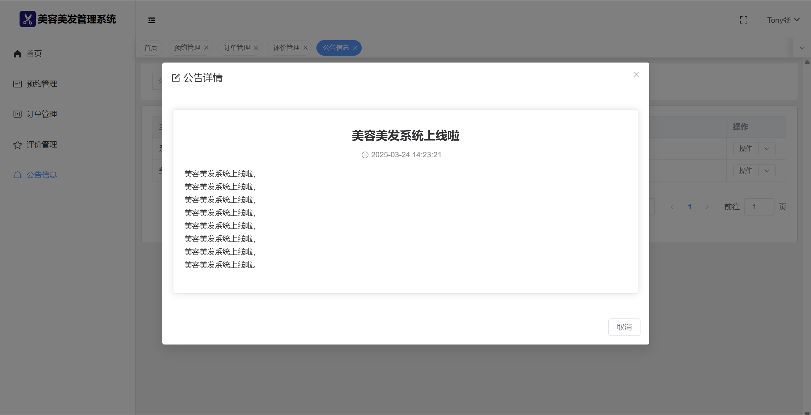The width and height of the screenshot is (811, 415).
Task: Click the go-to page number input
Action: click(759, 207)
